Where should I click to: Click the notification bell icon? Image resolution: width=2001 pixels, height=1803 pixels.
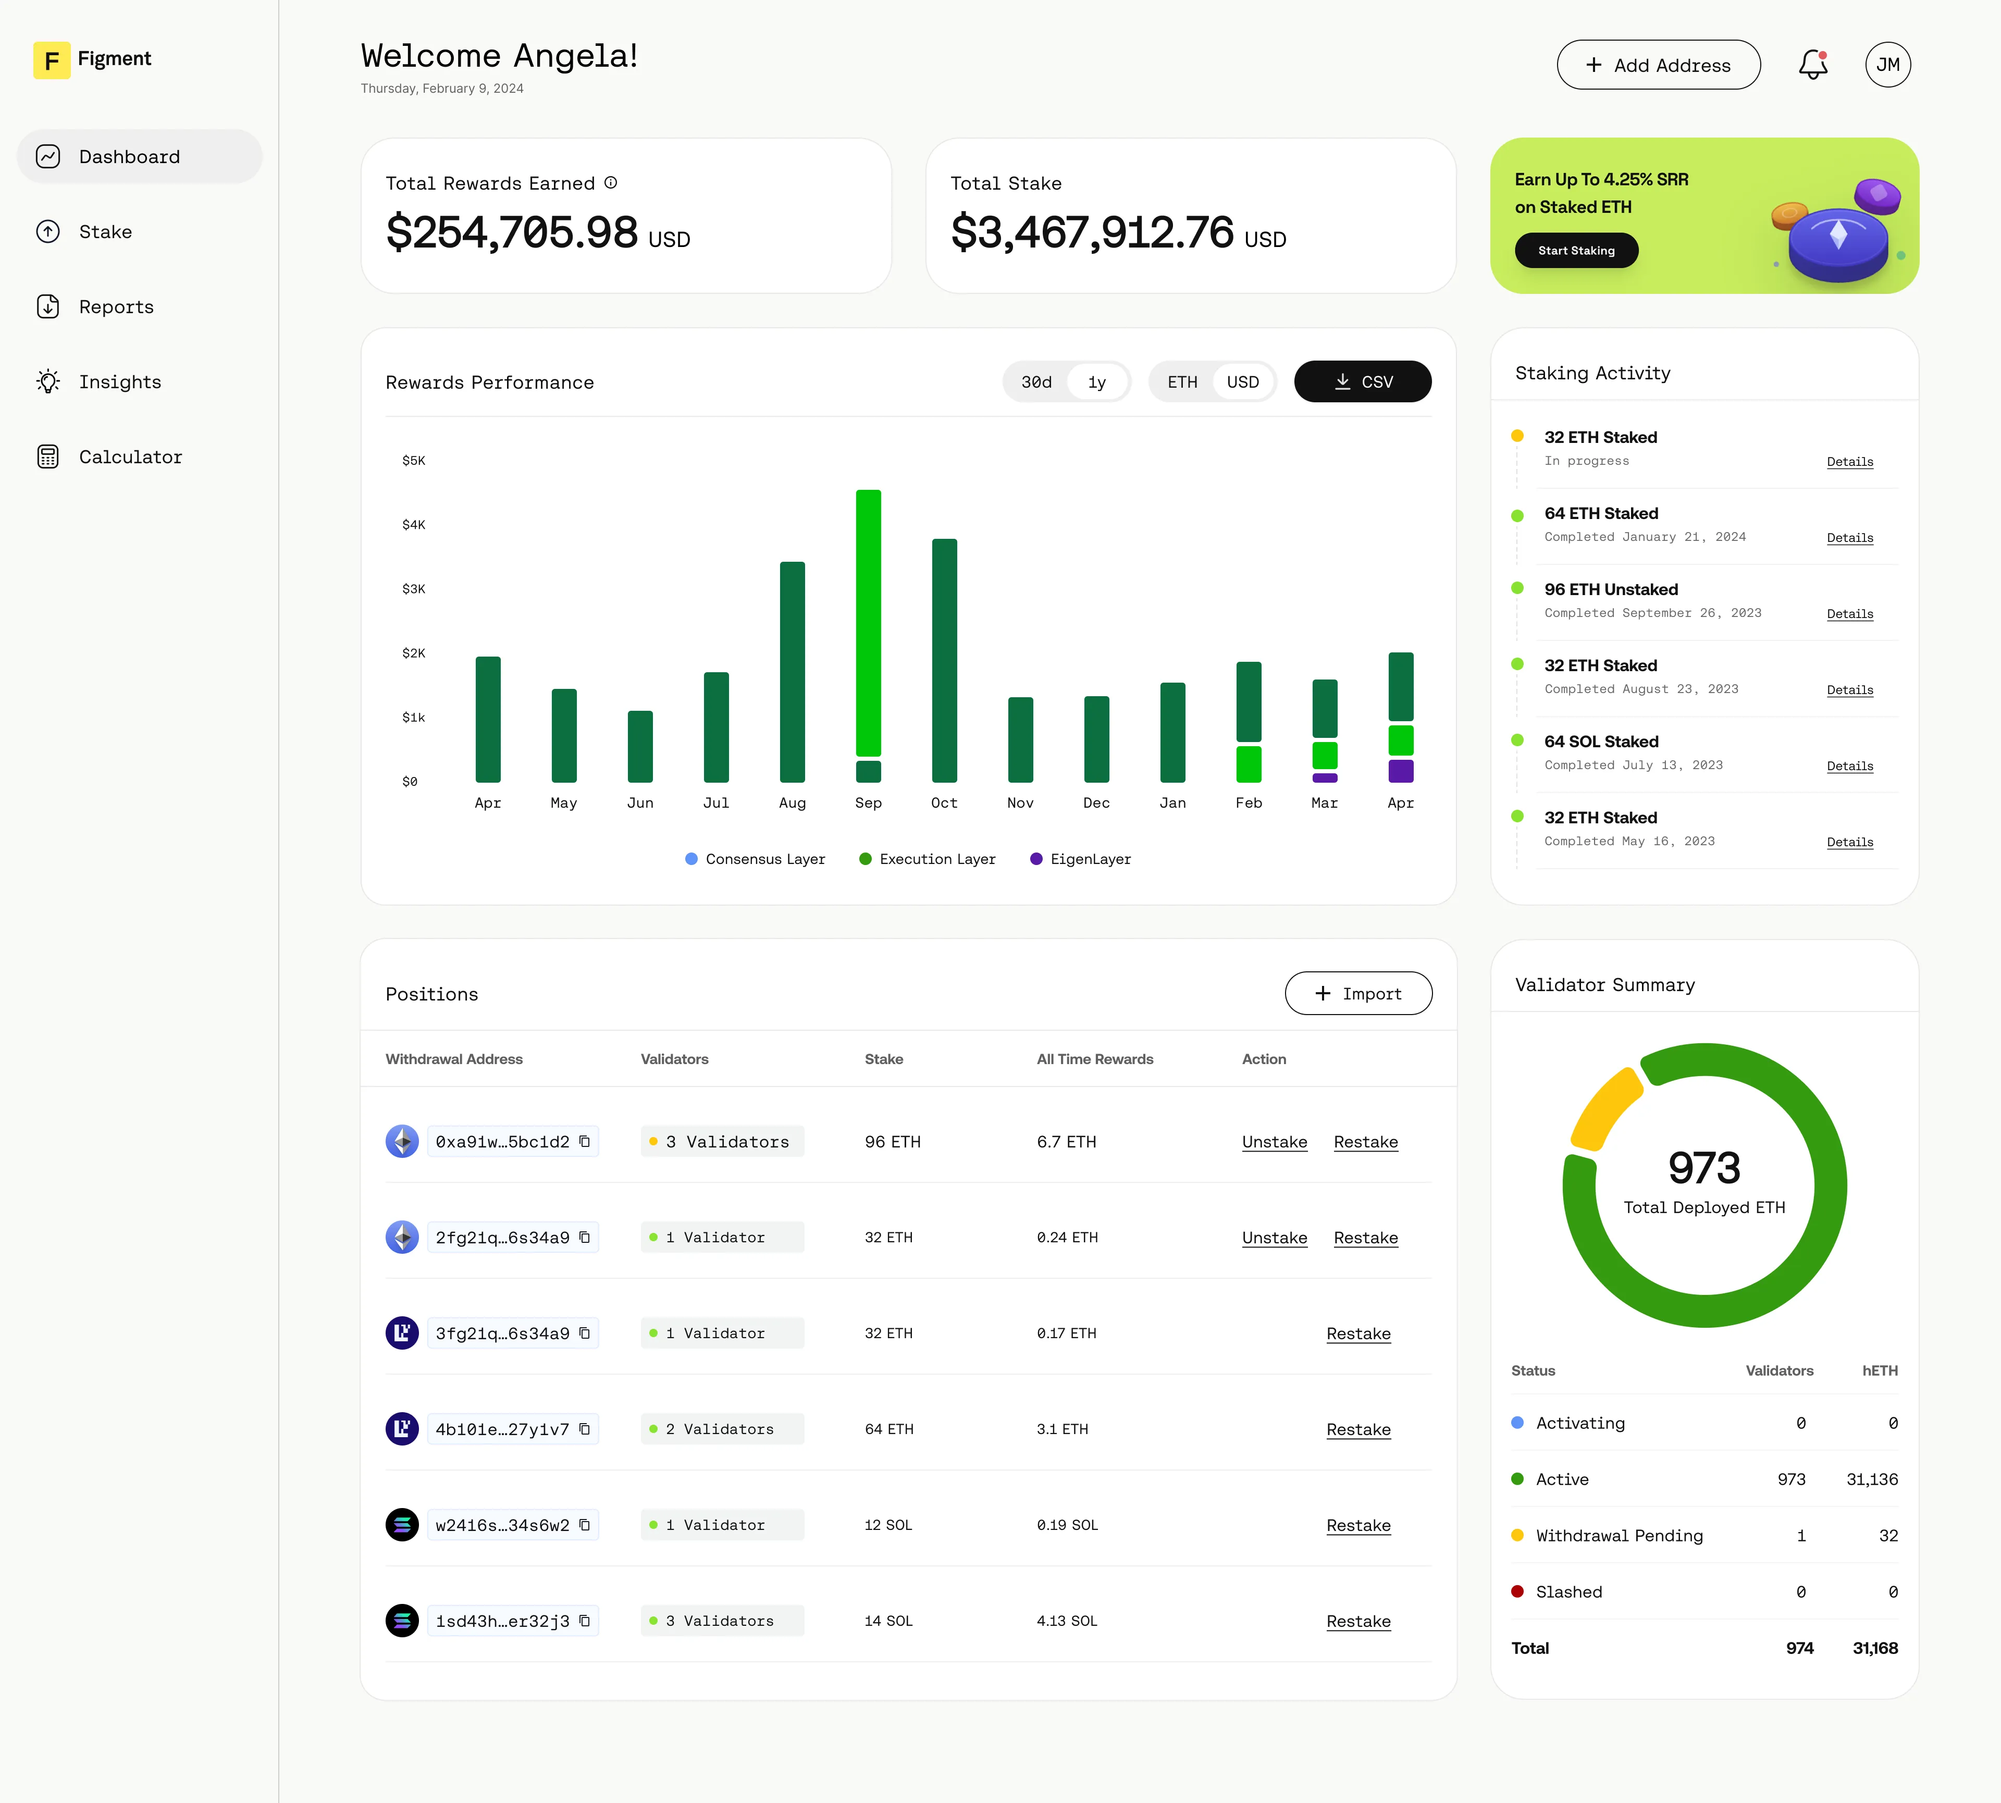(1813, 64)
